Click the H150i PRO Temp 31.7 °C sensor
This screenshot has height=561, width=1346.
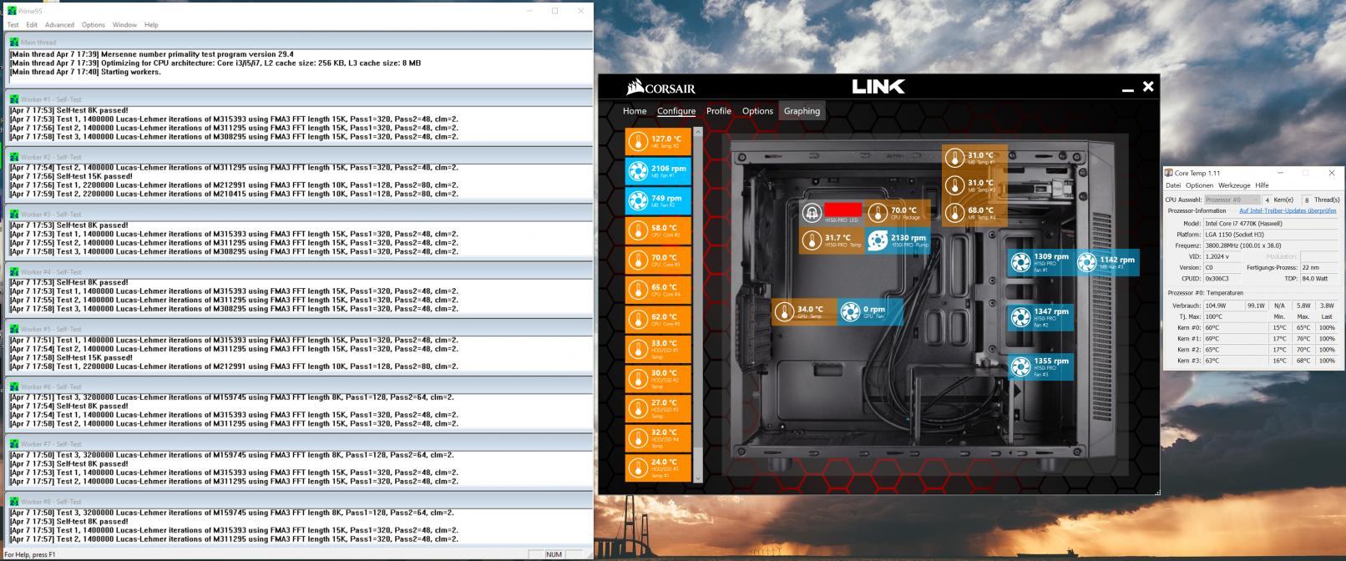coord(832,241)
